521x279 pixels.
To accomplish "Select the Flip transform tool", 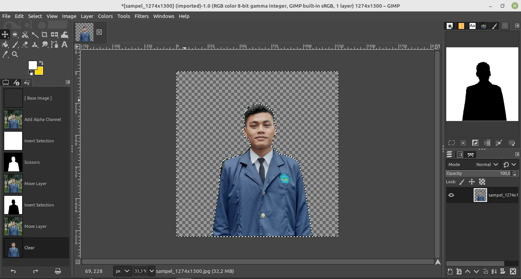I will [55, 35].
